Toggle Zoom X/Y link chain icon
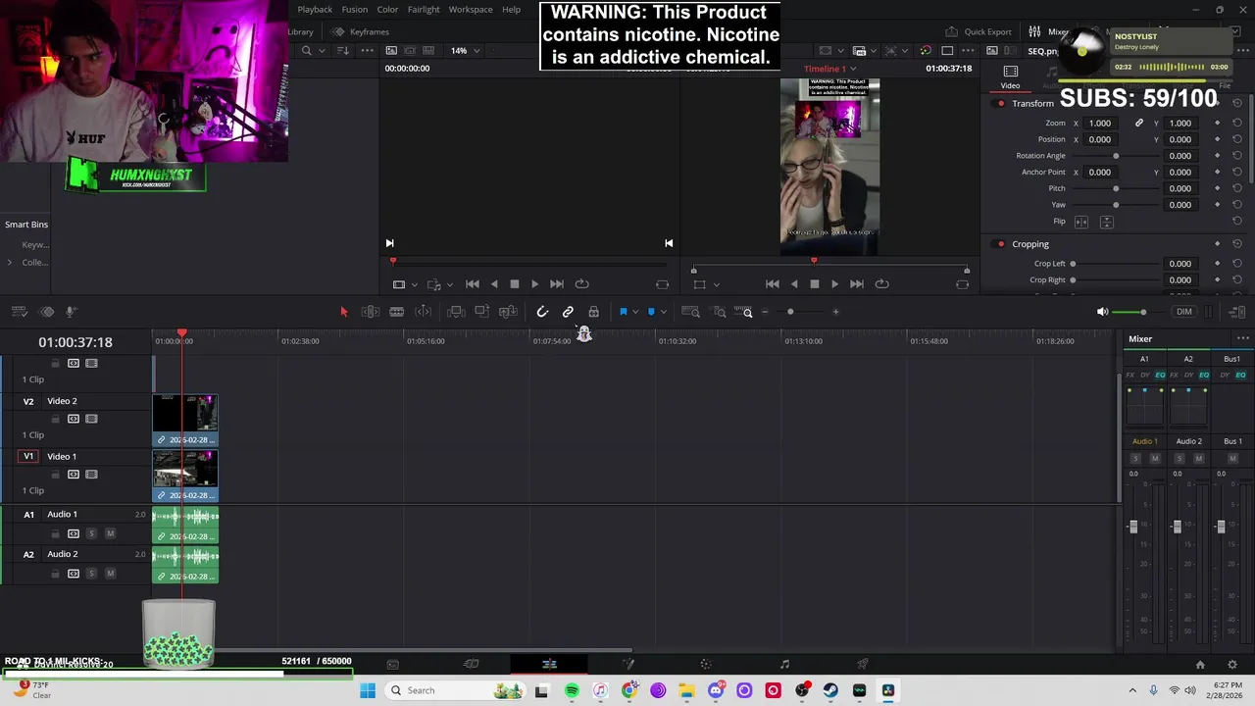Image resolution: width=1255 pixels, height=706 pixels. click(x=1139, y=124)
